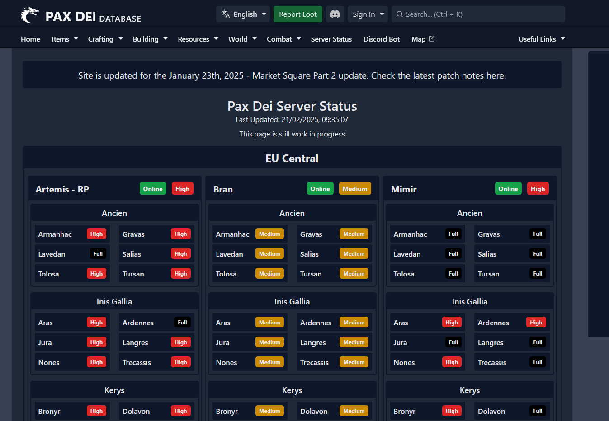Click the Map external link icon
609x421 pixels.
click(432, 39)
